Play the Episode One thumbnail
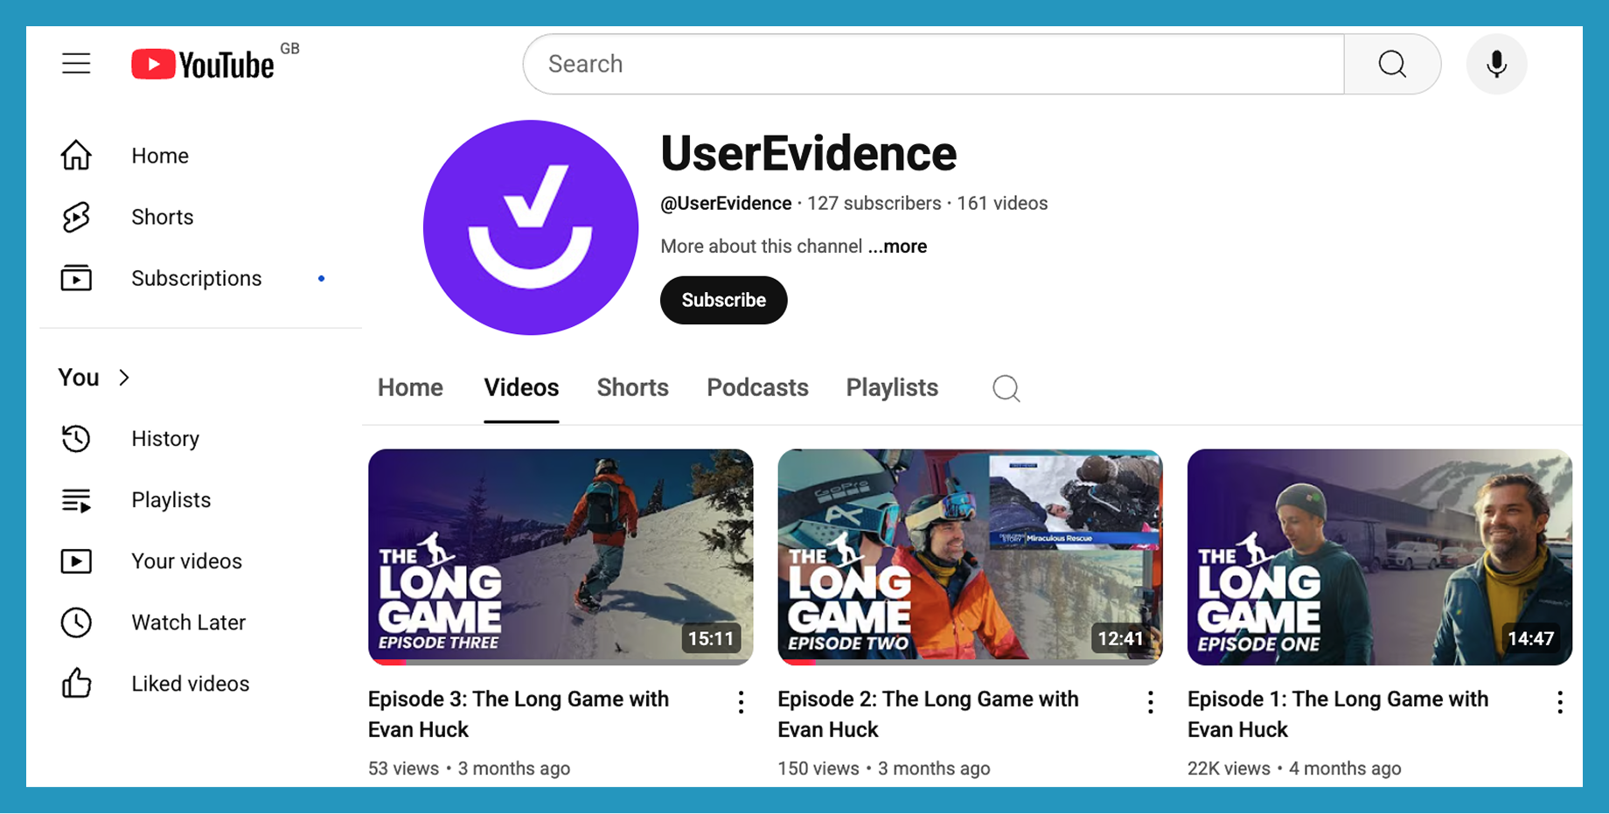Viewport: 1609px width, 814px height. 1380,557
